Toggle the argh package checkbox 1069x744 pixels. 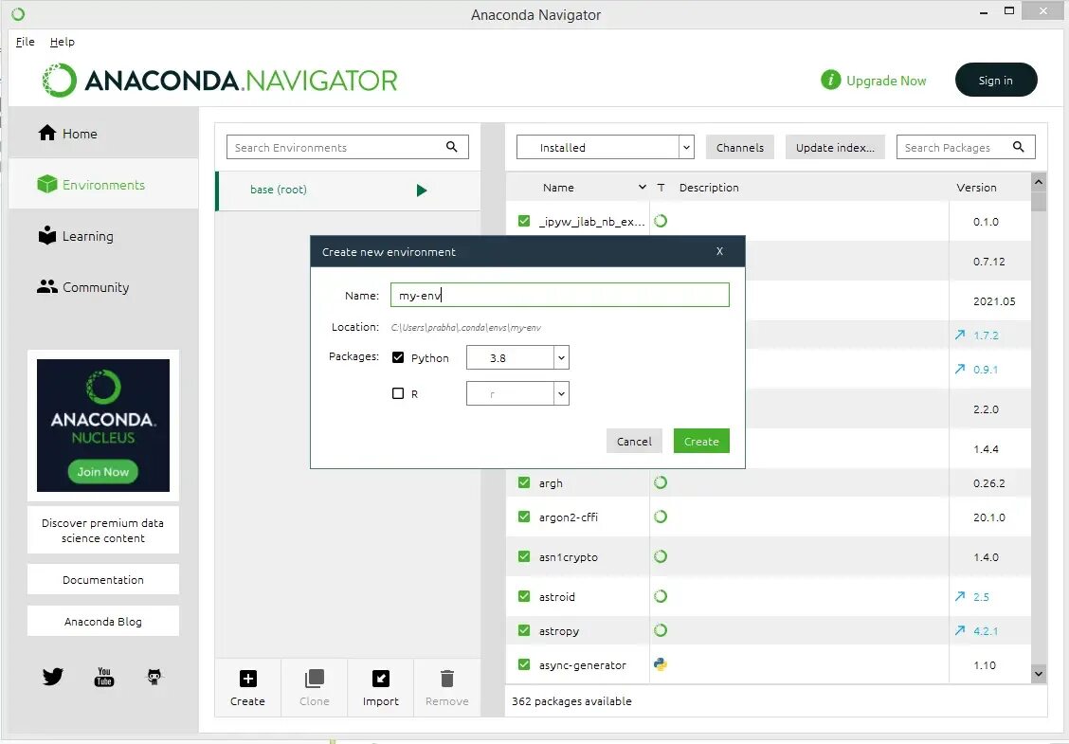coord(524,482)
